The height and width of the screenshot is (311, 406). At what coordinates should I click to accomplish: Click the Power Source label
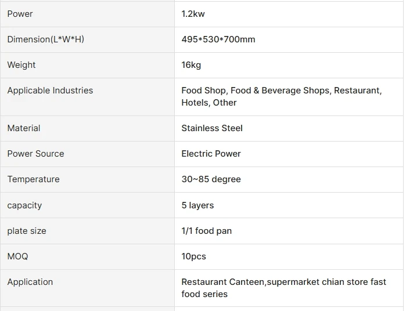(x=35, y=154)
